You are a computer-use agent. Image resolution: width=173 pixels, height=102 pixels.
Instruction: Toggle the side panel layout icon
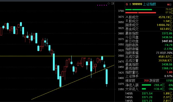point(112,3)
